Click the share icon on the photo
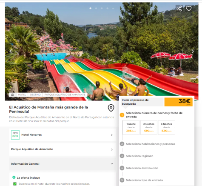The height and width of the screenshot is (186, 202). point(179,9)
